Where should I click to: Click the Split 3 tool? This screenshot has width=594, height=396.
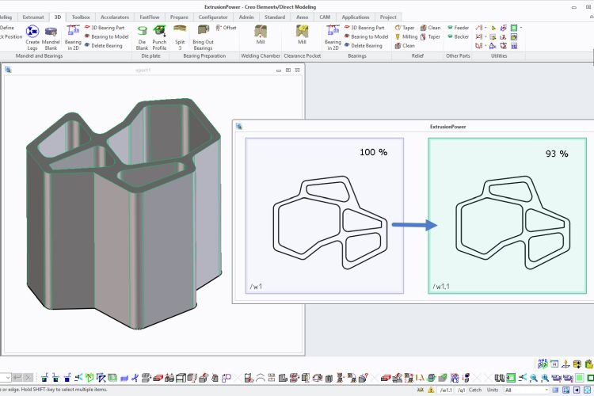tap(180, 37)
